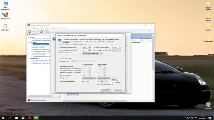
Task: Open the Yandex browser from the taskbar
Action: [x=23, y=118]
